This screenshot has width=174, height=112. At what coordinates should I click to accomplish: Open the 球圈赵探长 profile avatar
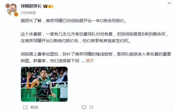[11, 9]
